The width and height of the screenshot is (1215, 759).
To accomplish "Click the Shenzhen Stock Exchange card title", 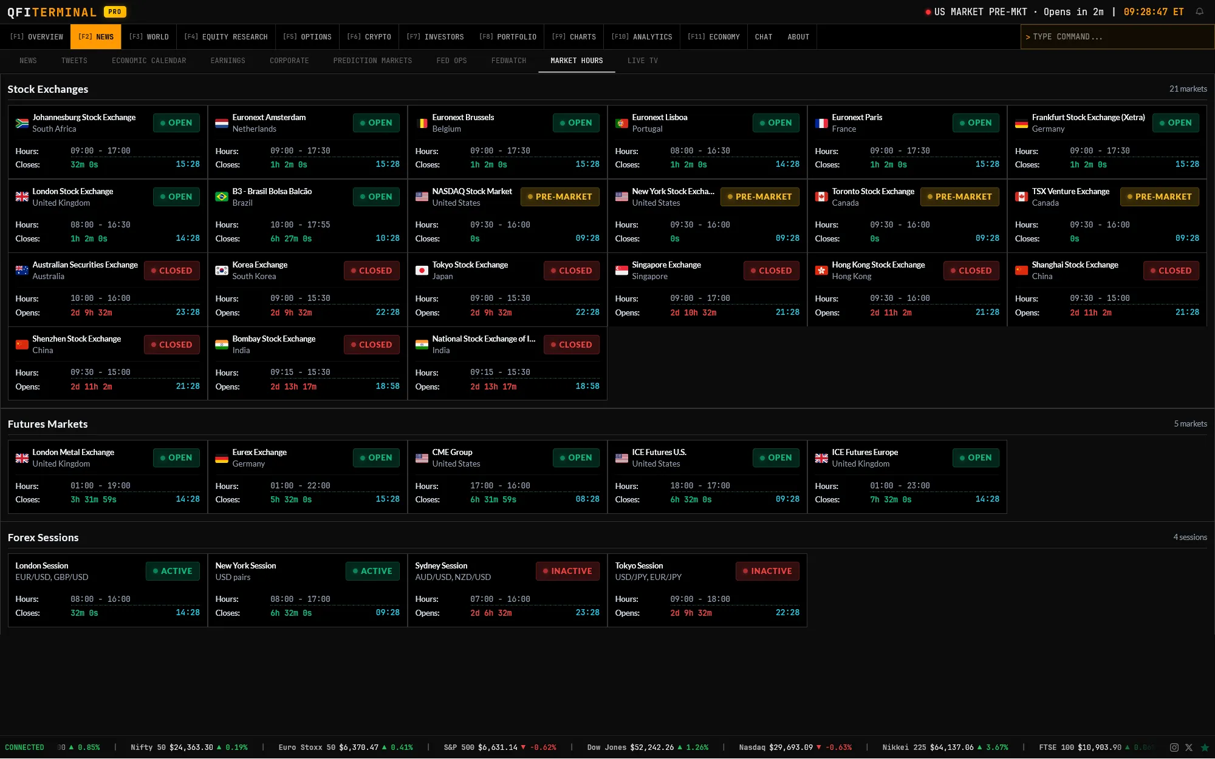I will 77,339.
